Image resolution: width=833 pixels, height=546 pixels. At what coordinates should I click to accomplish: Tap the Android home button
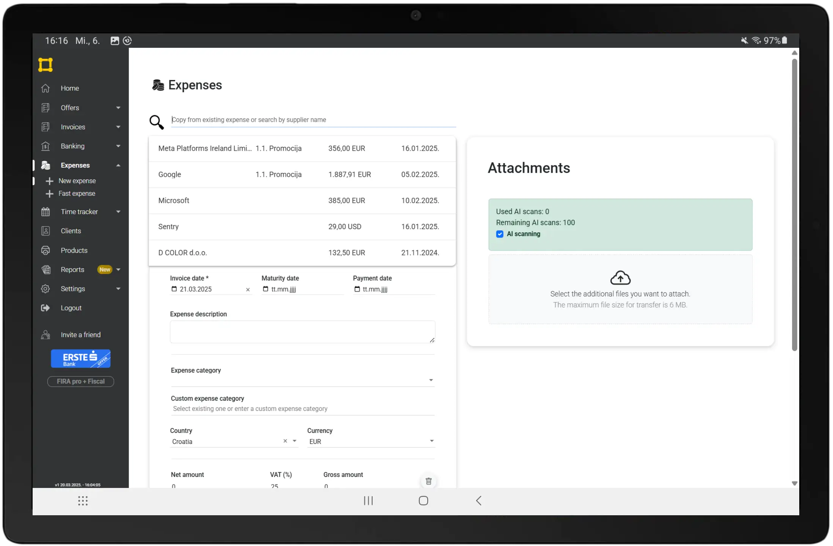click(x=424, y=501)
